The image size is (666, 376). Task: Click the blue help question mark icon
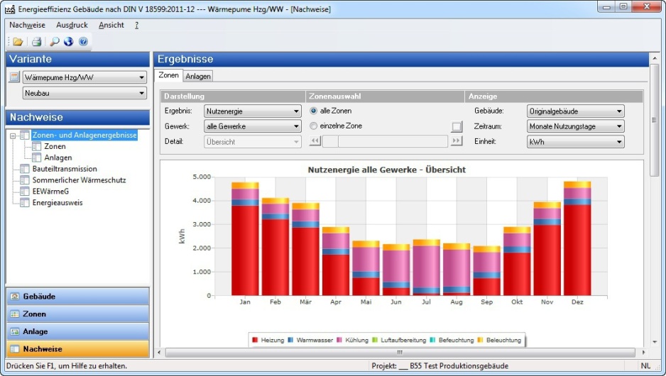tap(83, 42)
